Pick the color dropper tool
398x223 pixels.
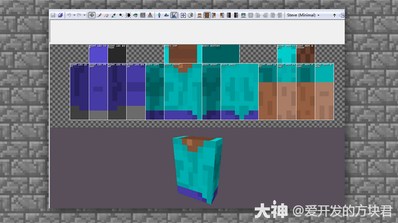tap(113, 15)
